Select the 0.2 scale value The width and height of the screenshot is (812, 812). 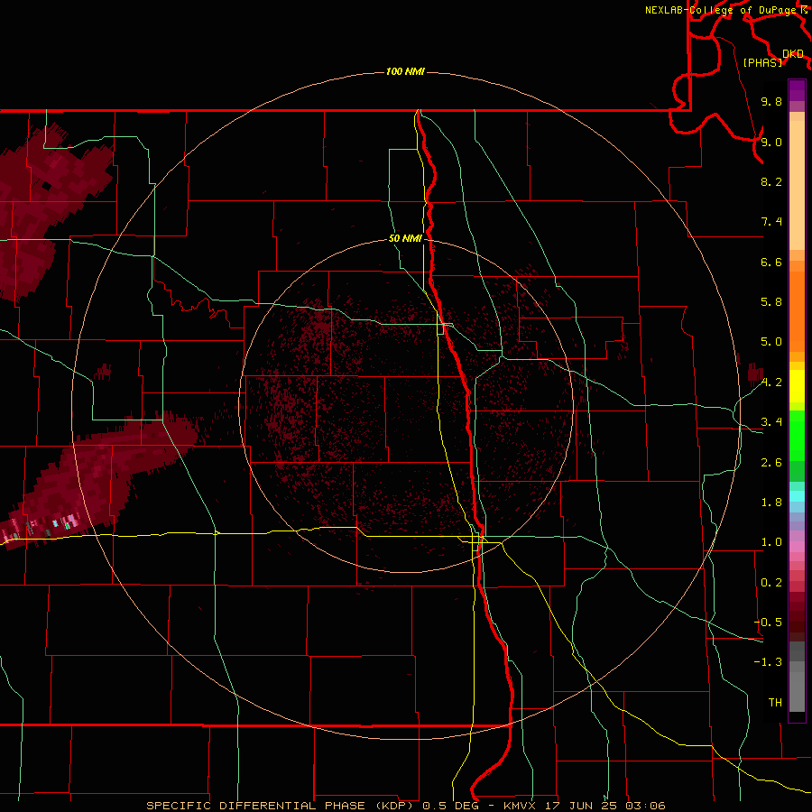771,583
